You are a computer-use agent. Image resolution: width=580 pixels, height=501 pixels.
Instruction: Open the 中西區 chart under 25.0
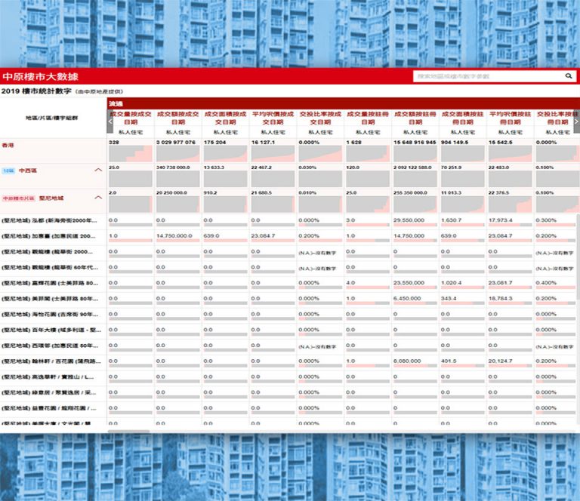130,179
